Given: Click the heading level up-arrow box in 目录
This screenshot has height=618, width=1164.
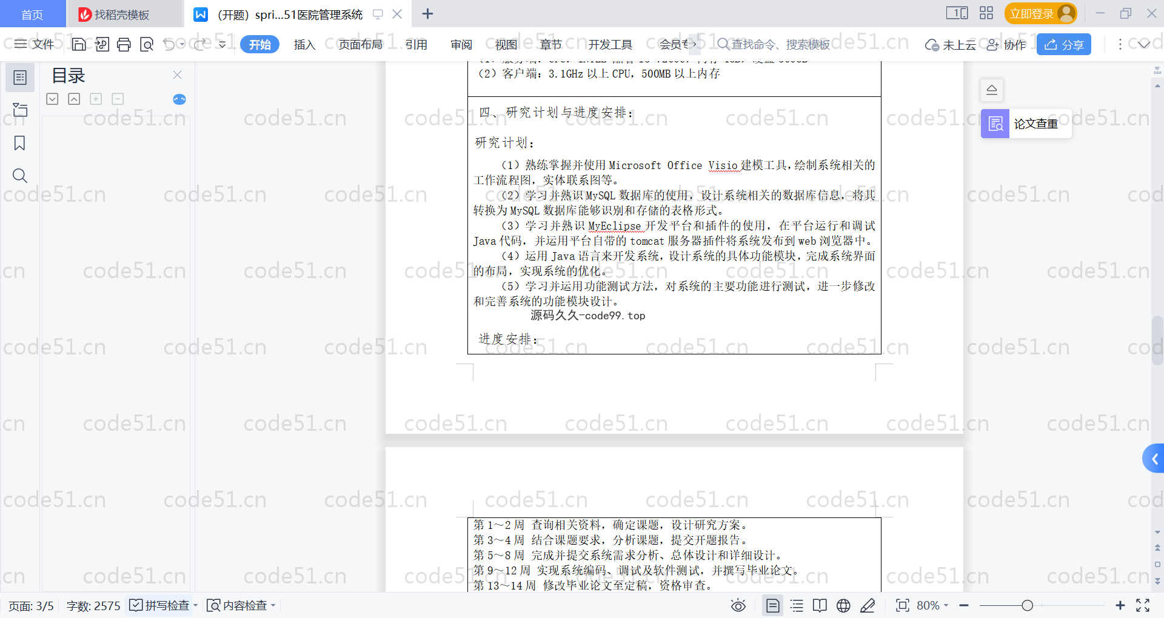Looking at the screenshot, I should pyautogui.click(x=74, y=99).
